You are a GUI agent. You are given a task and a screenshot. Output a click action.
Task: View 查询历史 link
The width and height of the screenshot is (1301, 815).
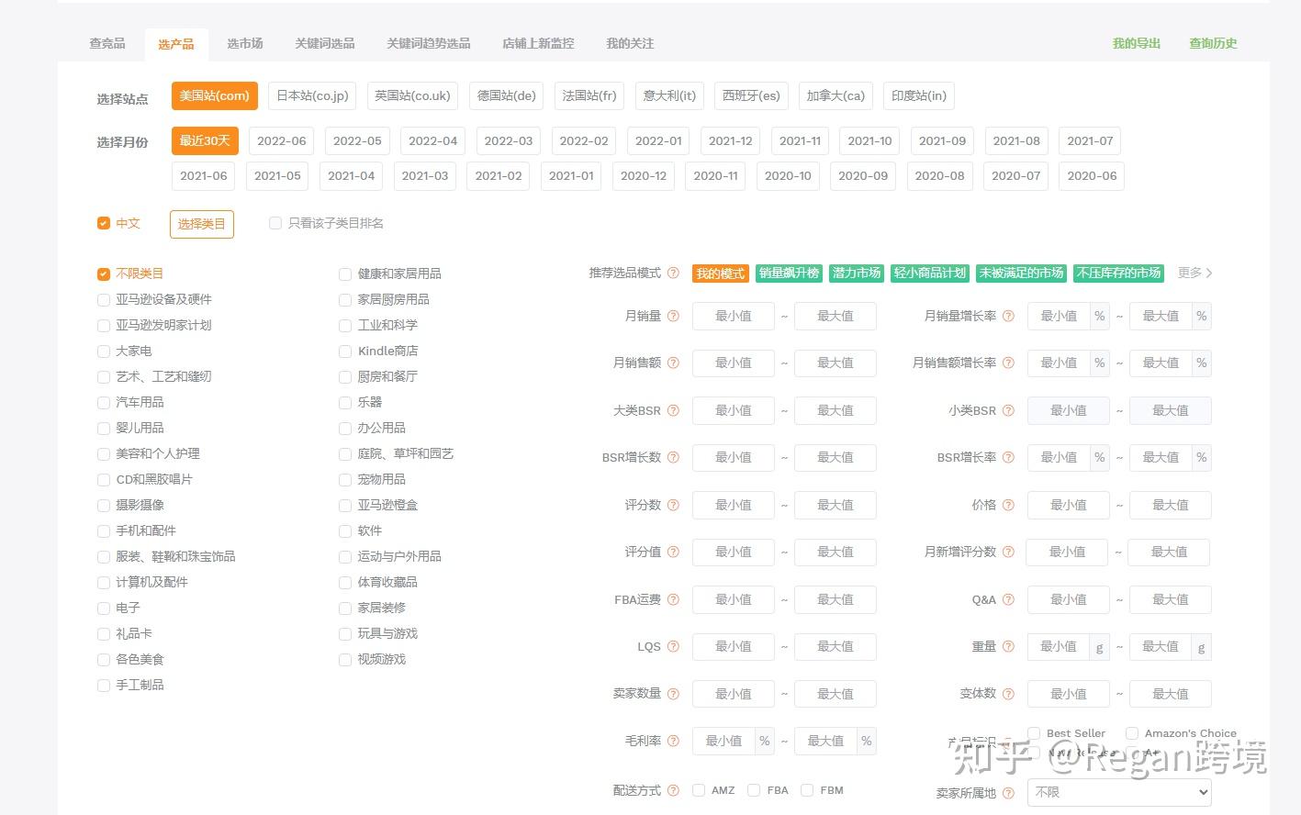[1213, 43]
